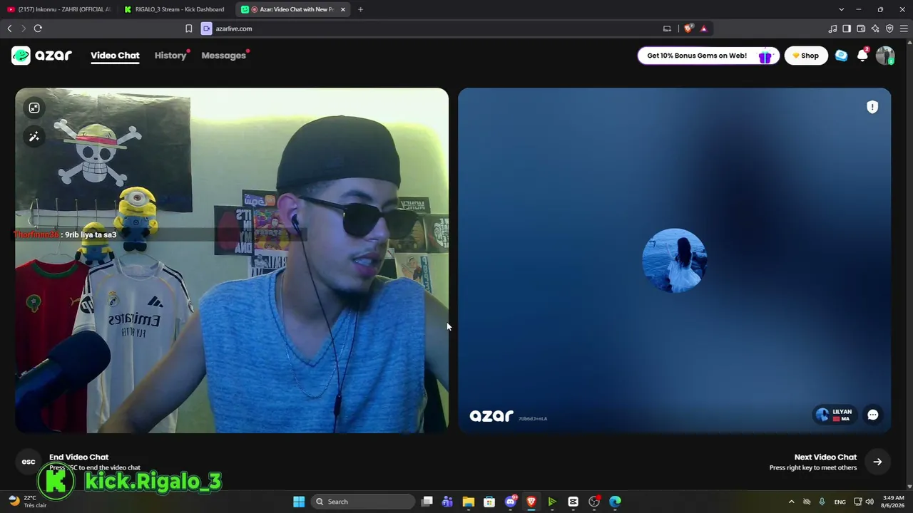Click the Get 10% Bonus Gems banner
The height and width of the screenshot is (513, 913).
(x=708, y=56)
